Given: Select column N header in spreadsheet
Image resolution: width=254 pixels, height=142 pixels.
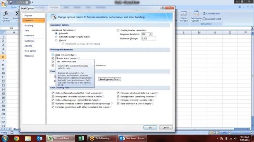Looking at the screenshot, I should (214, 33).
